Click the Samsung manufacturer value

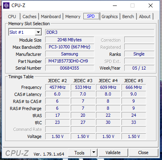tap(70, 54)
